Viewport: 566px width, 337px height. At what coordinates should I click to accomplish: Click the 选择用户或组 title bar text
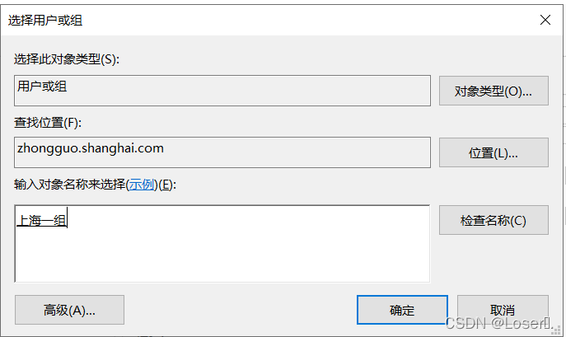45,20
